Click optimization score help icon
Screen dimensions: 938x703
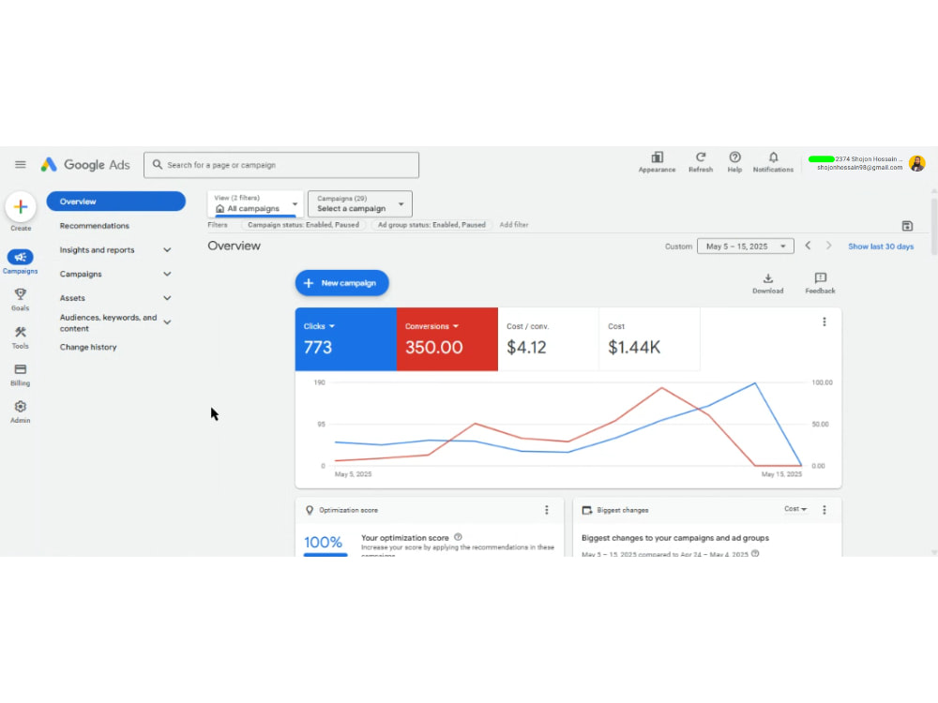coord(458,537)
